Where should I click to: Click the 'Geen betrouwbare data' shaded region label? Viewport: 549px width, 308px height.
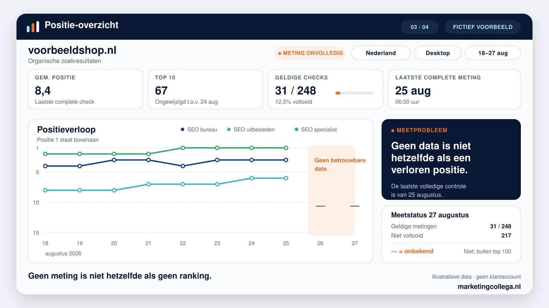[x=340, y=164]
